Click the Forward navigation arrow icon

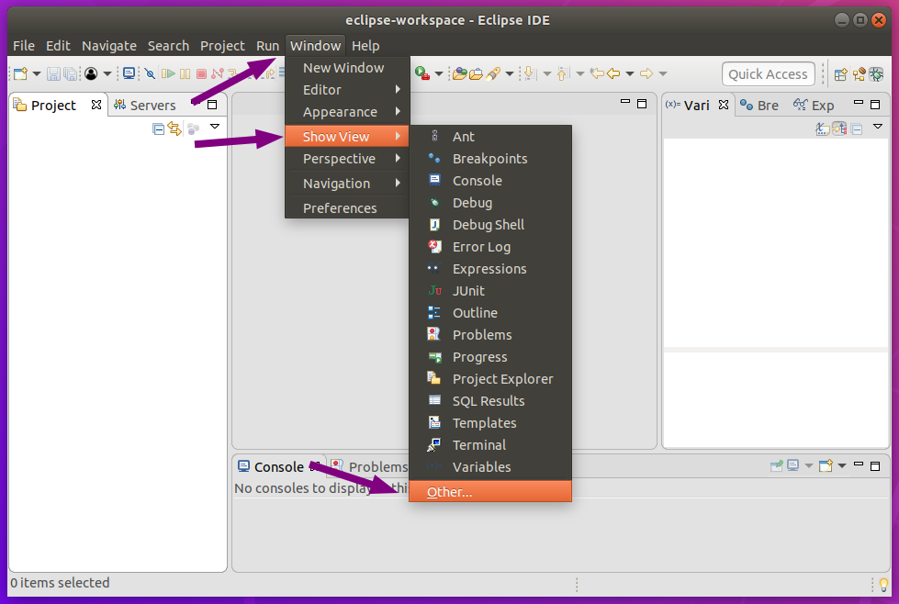coord(646,73)
